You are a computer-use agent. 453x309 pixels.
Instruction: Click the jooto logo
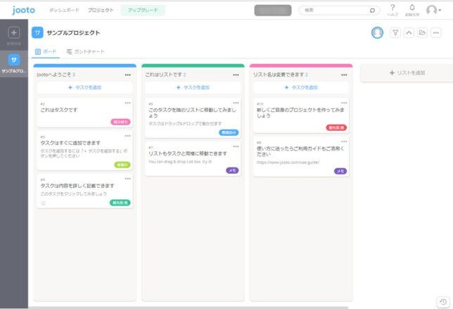[23, 10]
